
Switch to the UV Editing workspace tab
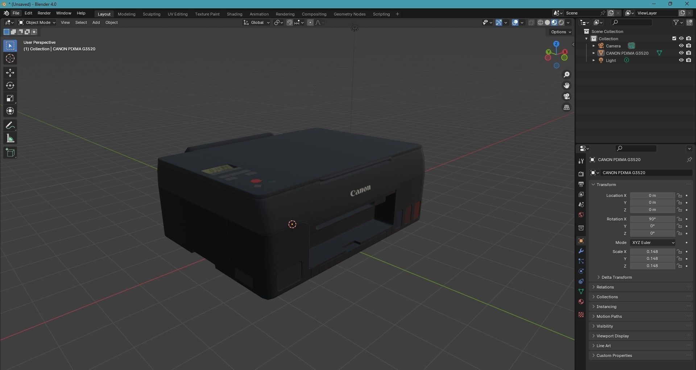pos(178,14)
